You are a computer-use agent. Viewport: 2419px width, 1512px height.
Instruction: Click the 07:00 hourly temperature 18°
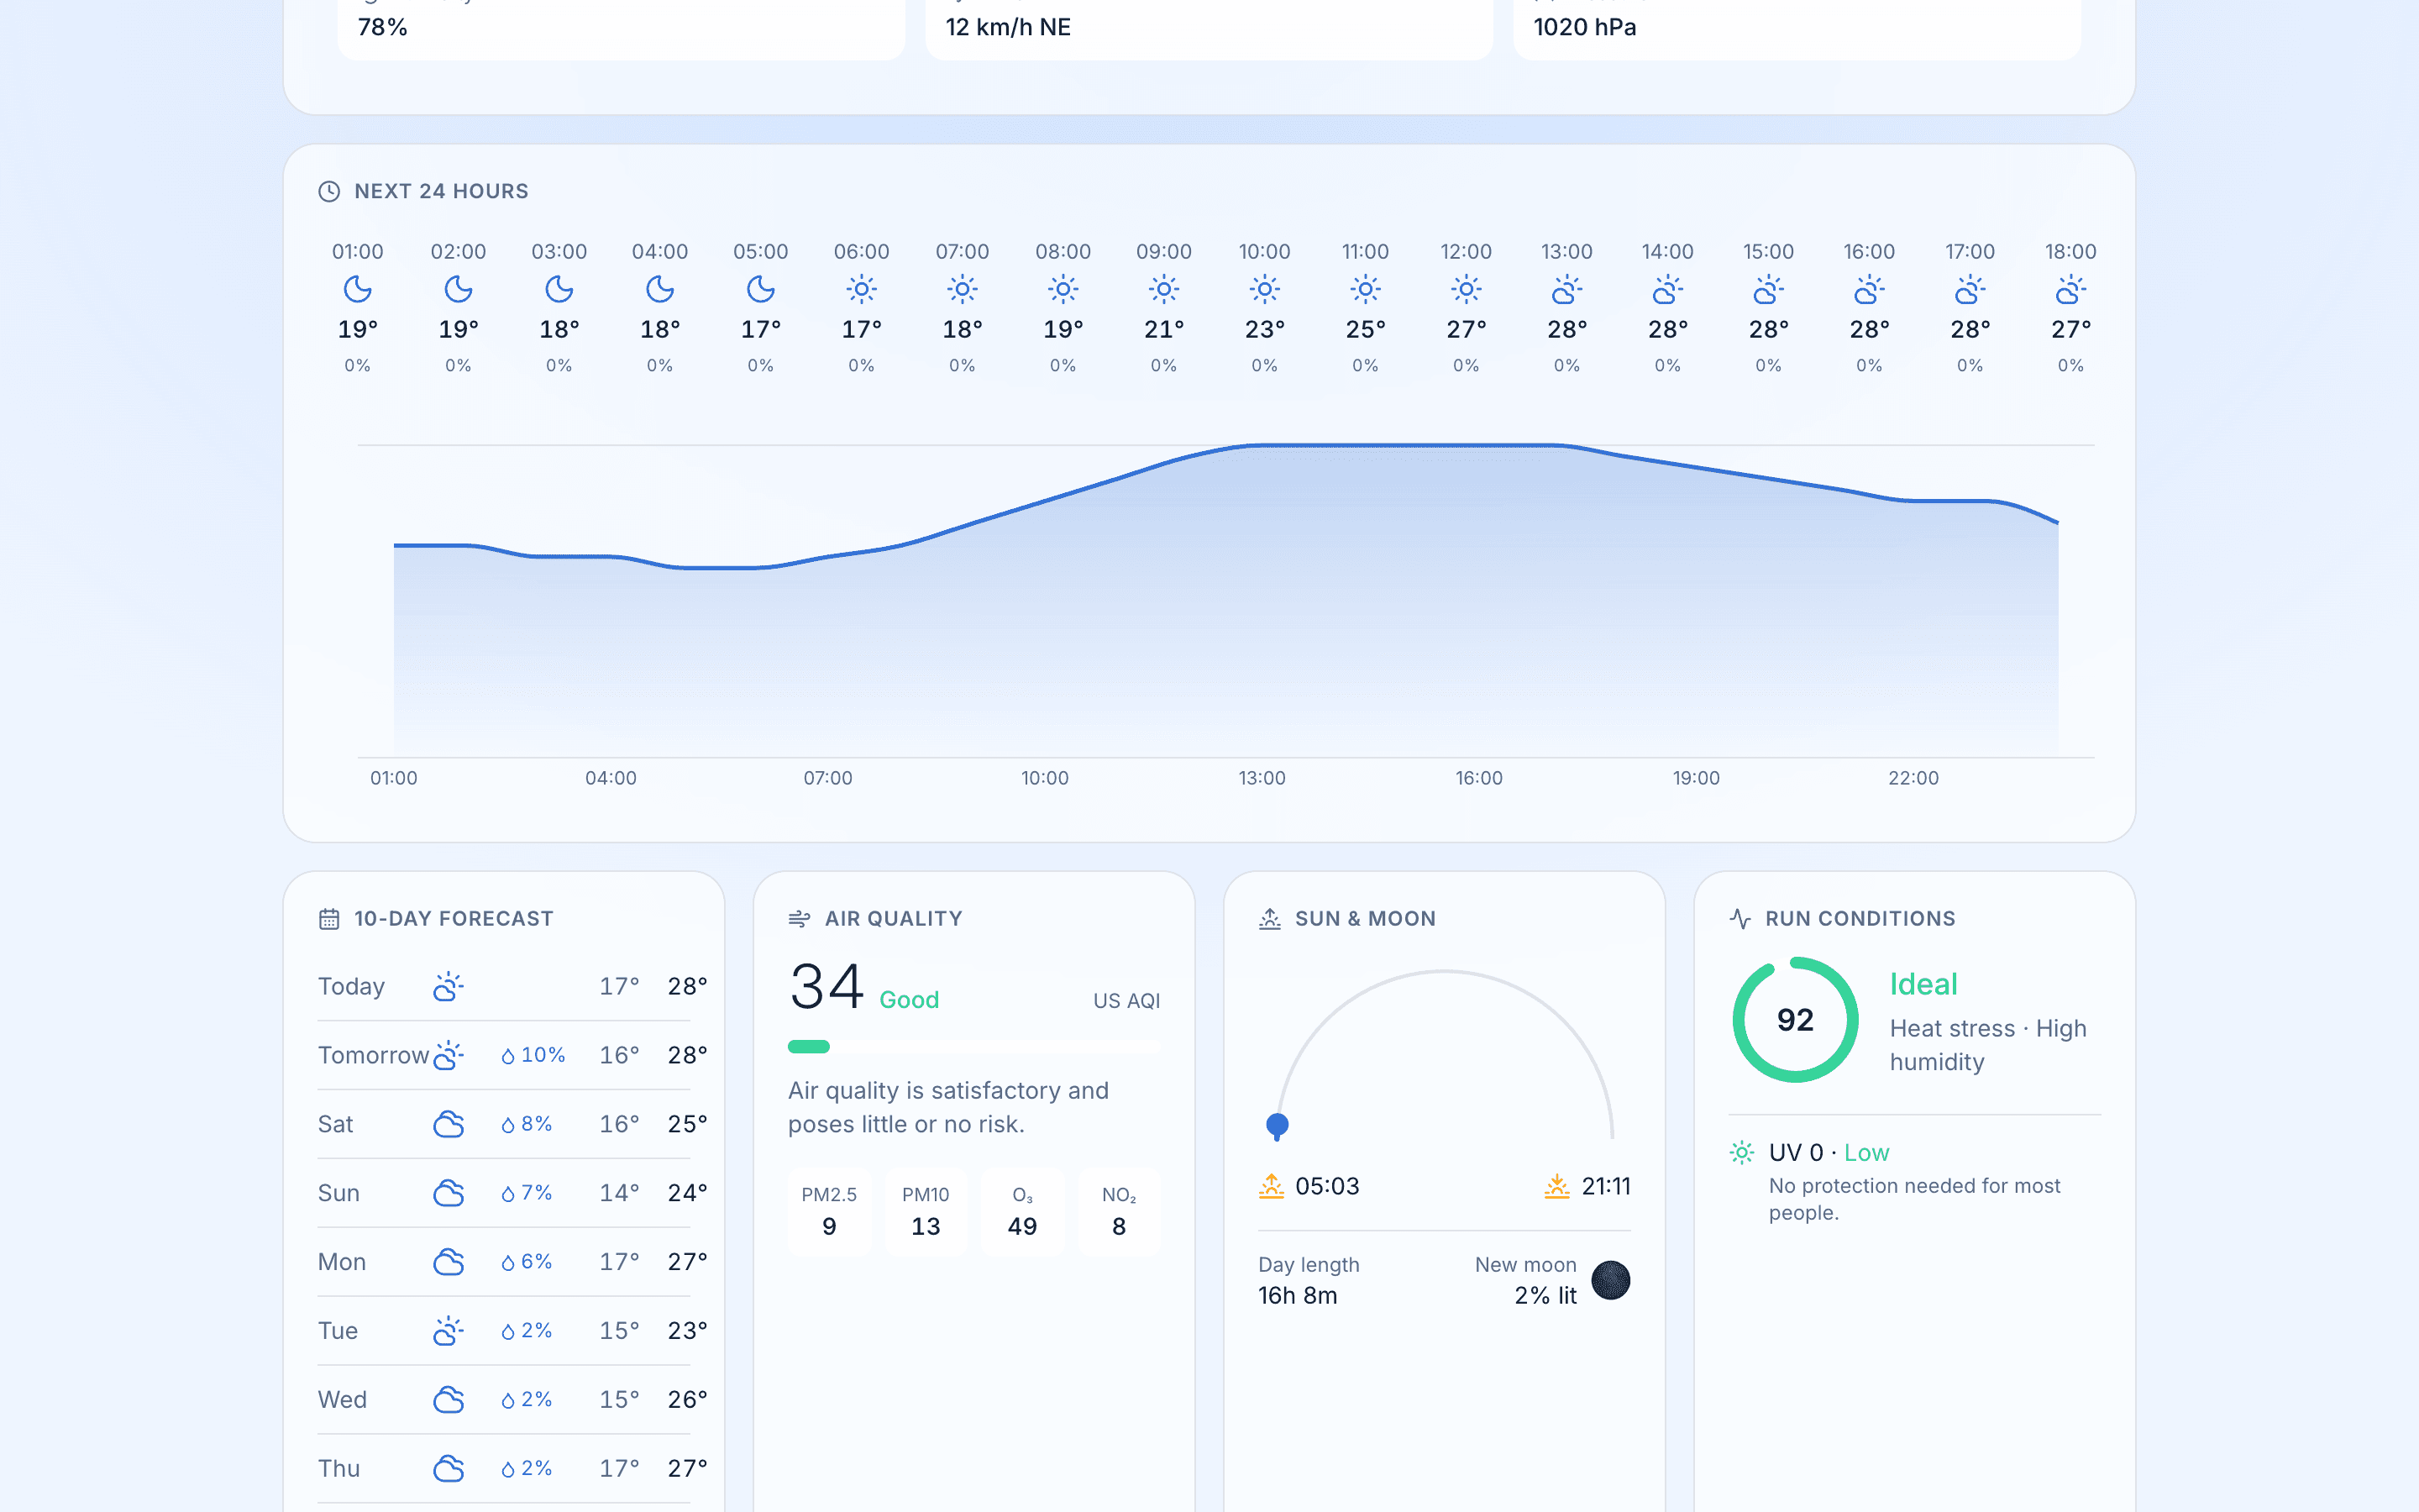[x=963, y=329]
